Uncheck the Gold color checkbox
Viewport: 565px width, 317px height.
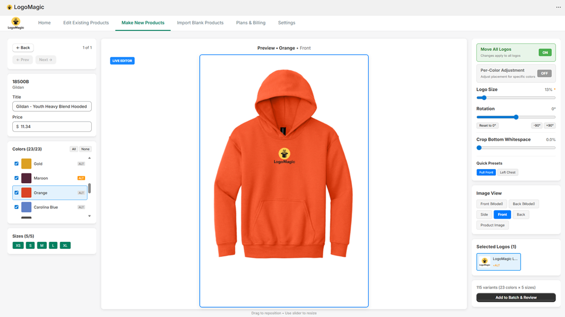[16, 164]
